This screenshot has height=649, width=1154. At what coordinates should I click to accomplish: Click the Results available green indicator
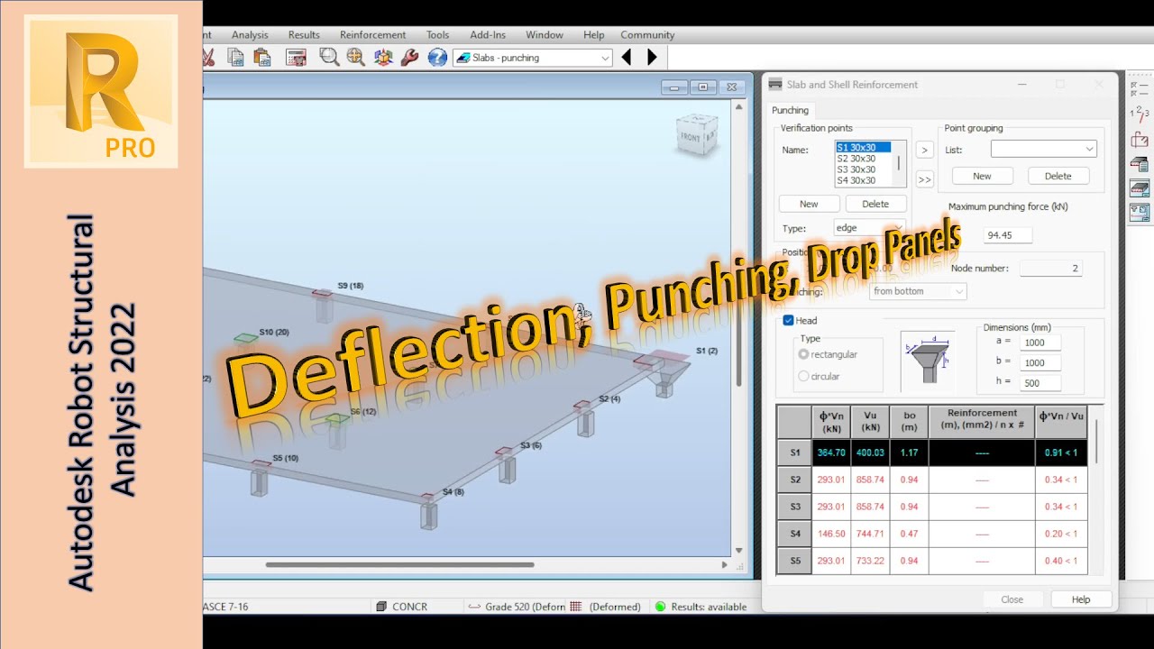[660, 607]
